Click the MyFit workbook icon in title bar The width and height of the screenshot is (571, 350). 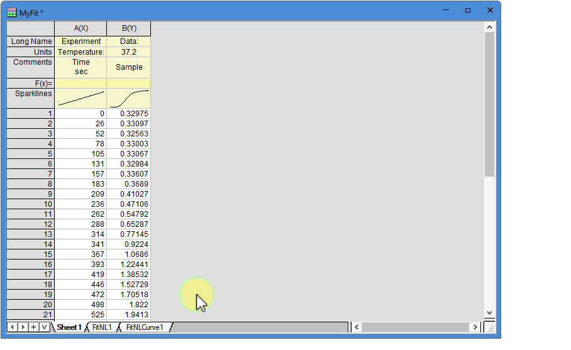click(12, 12)
